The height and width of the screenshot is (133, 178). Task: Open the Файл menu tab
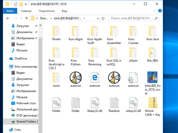[x=10, y=11]
